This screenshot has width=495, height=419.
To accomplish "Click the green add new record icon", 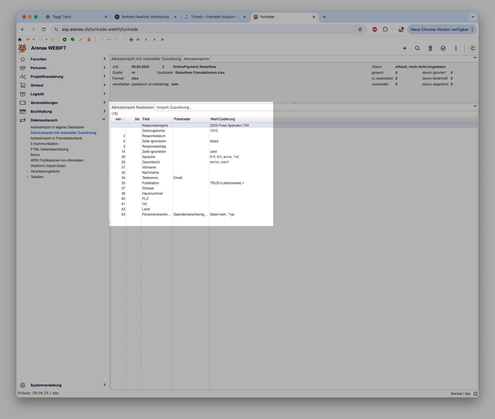I will coord(65,40).
